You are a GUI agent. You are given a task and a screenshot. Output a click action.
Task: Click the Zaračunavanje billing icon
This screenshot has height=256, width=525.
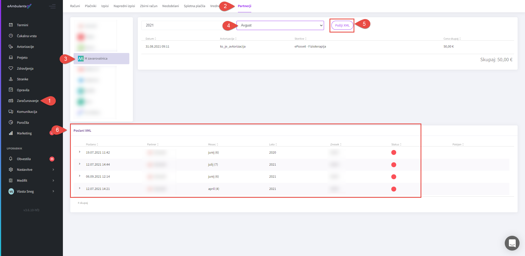click(x=11, y=101)
